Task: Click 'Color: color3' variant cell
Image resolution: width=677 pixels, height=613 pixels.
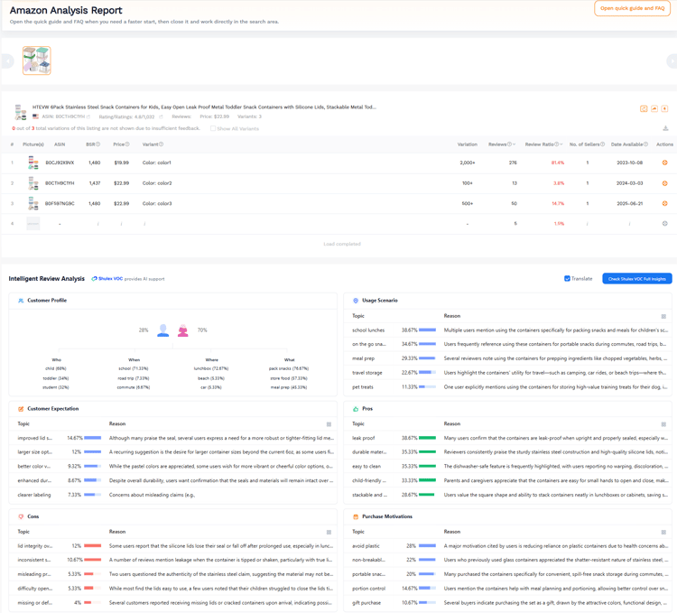Action: [x=157, y=203]
